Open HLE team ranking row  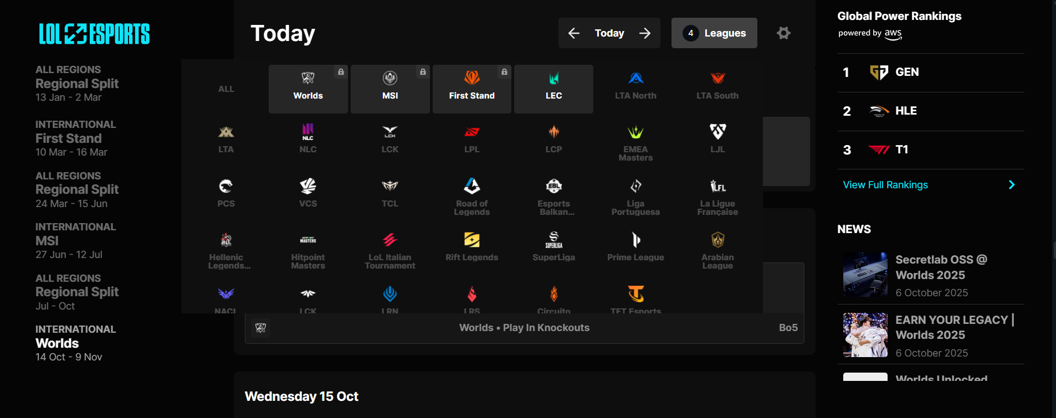pyautogui.click(x=931, y=111)
